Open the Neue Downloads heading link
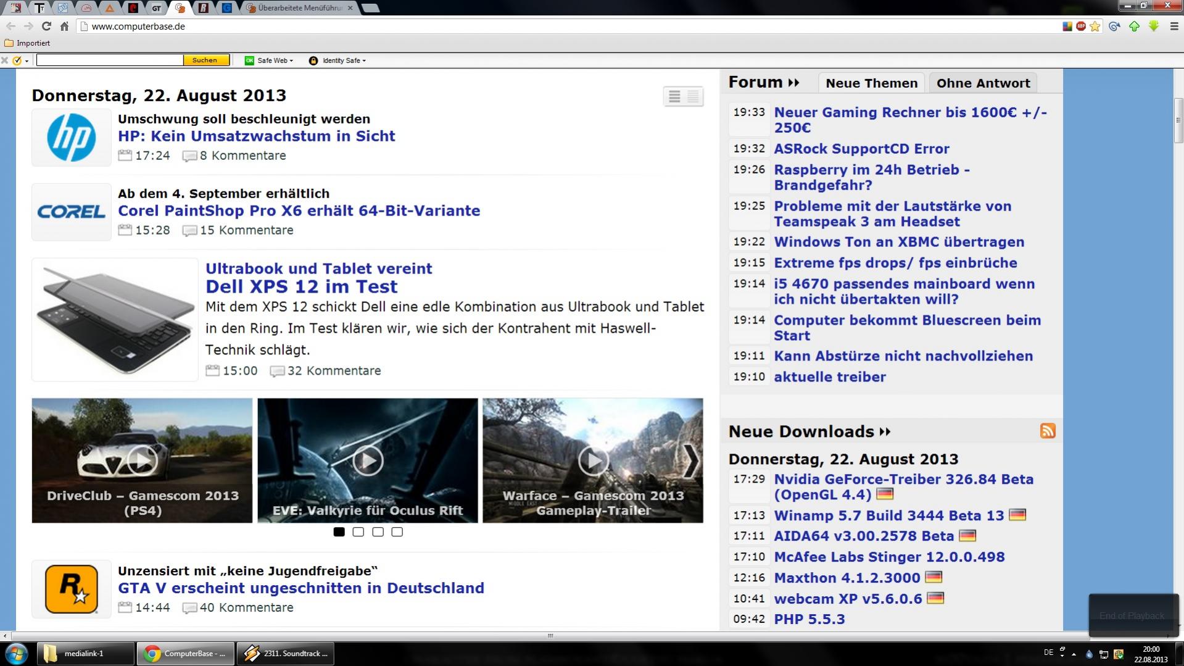Screen dimensions: 1184x666 (809, 431)
